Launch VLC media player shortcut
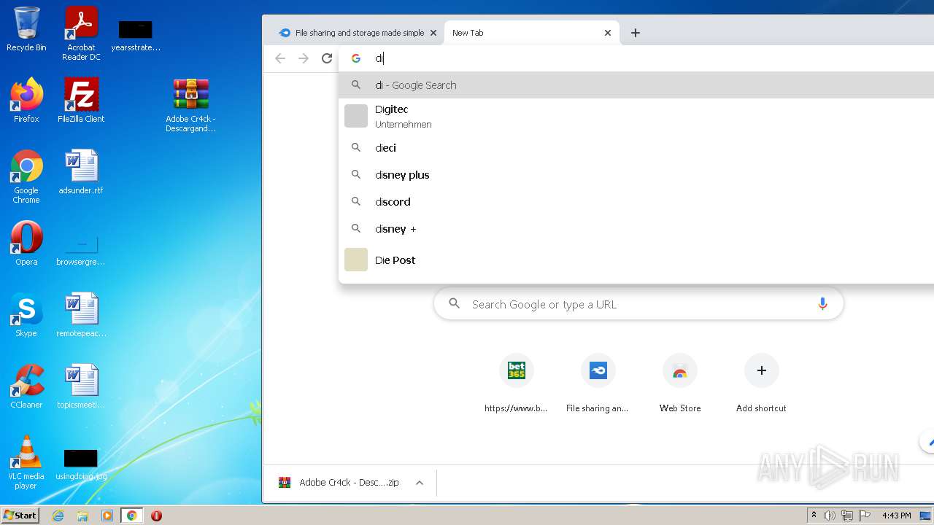Viewport: 934px width, 525px height. point(26,462)
